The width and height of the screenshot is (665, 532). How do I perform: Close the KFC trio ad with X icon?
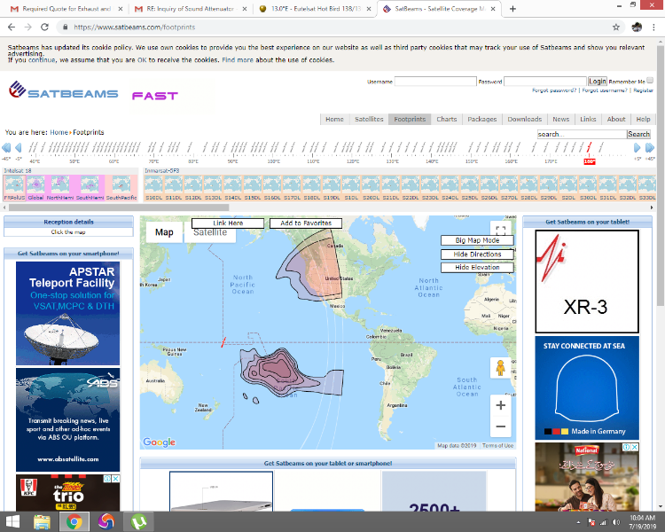[x=115, y=479]
